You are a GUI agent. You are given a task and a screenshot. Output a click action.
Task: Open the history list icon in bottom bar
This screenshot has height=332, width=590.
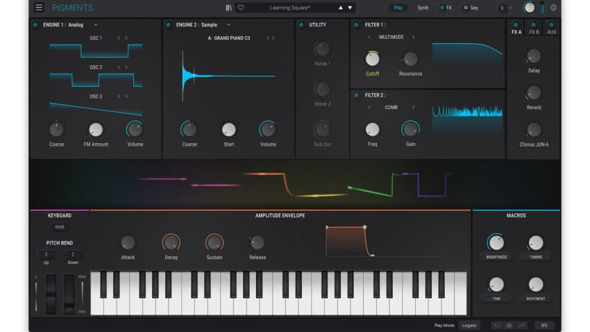click(509, 325)
